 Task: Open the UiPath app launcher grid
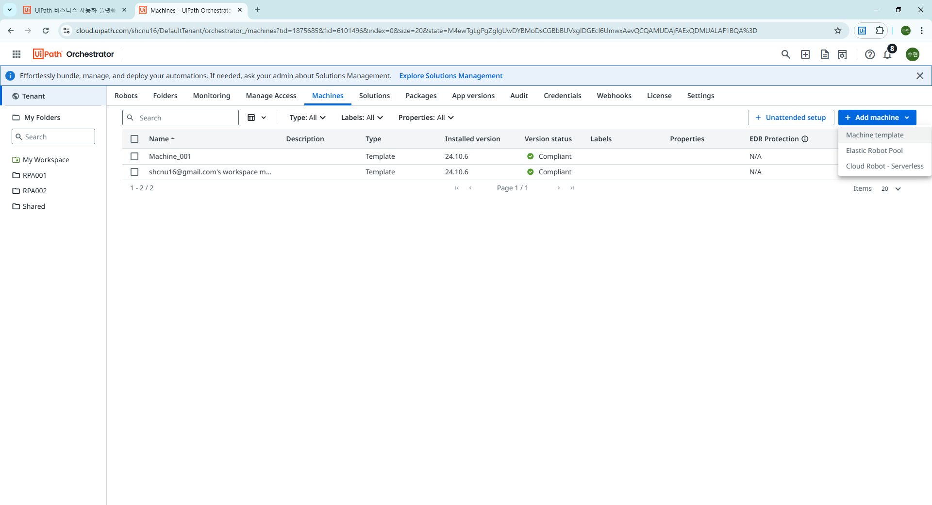[17, 54]
